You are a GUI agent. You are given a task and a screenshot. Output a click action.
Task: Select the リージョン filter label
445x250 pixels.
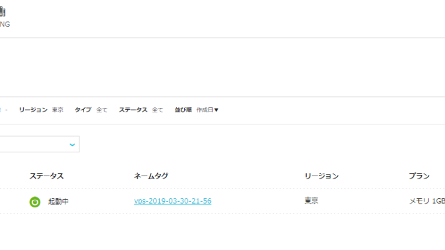(33, 110)
